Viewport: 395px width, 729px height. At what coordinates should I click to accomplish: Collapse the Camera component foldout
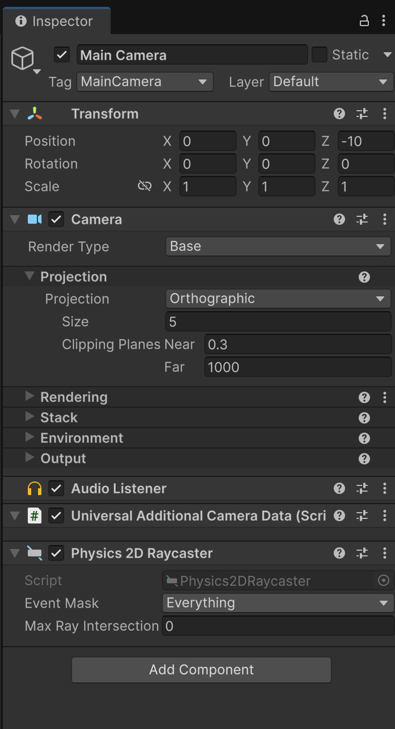point(14,219)
